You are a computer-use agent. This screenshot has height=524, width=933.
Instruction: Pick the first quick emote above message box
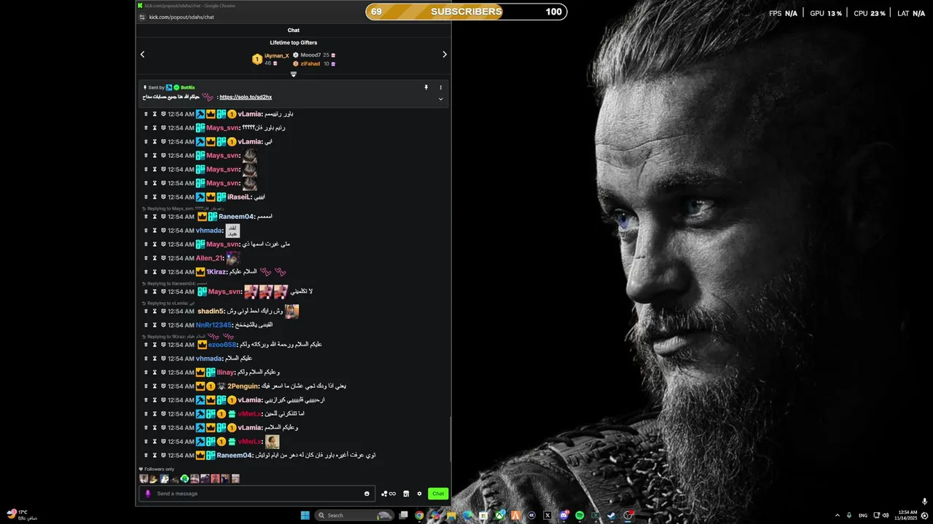144,479
